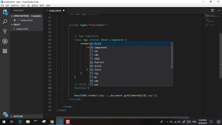Open the clock and date flyout
The height and width of the screenshot is (125, 222).
[x=202, y=122]
